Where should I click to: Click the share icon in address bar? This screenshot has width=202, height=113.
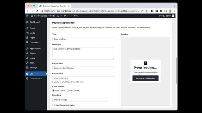click(142, 11)
